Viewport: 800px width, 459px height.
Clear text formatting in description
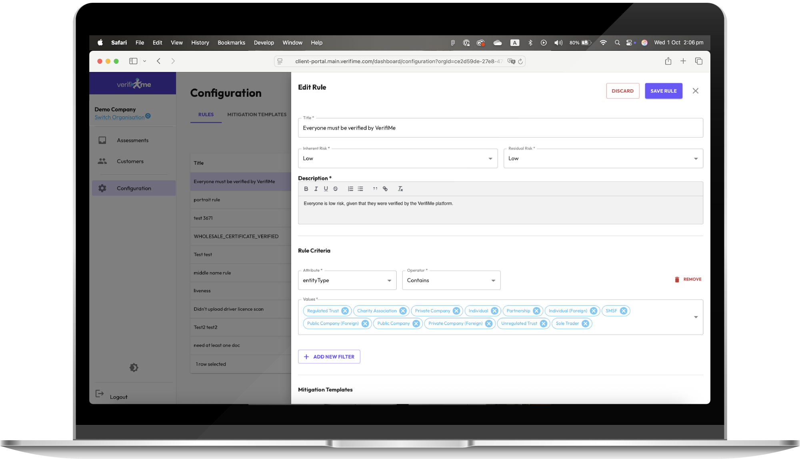(x=400, y=189)
